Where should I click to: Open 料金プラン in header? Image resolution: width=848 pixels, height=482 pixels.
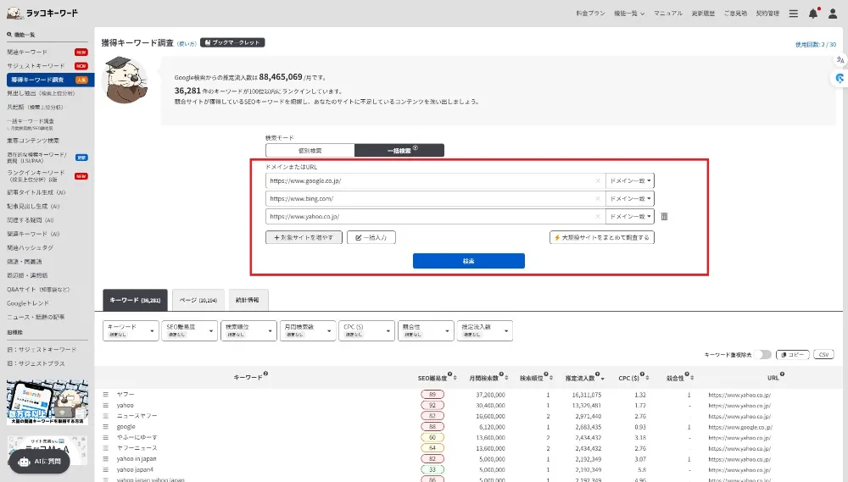point(590,14)
